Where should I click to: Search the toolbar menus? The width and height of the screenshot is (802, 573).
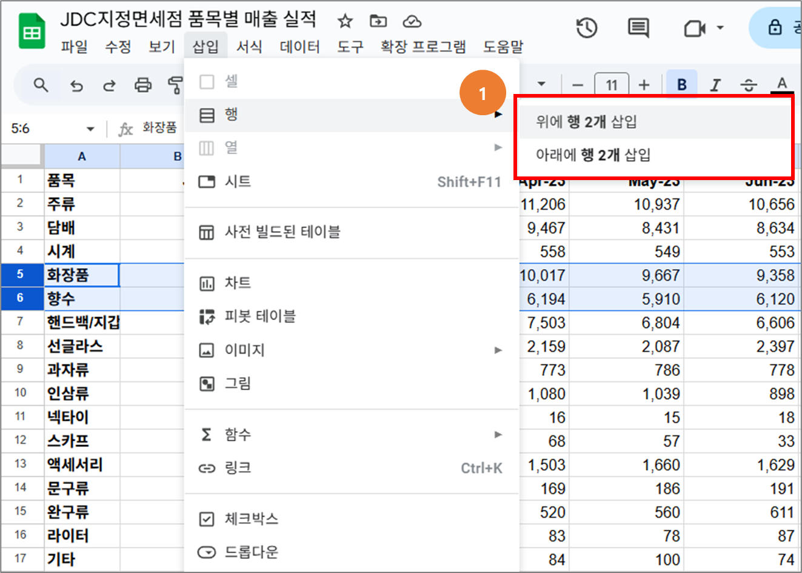tap(41, 85)
